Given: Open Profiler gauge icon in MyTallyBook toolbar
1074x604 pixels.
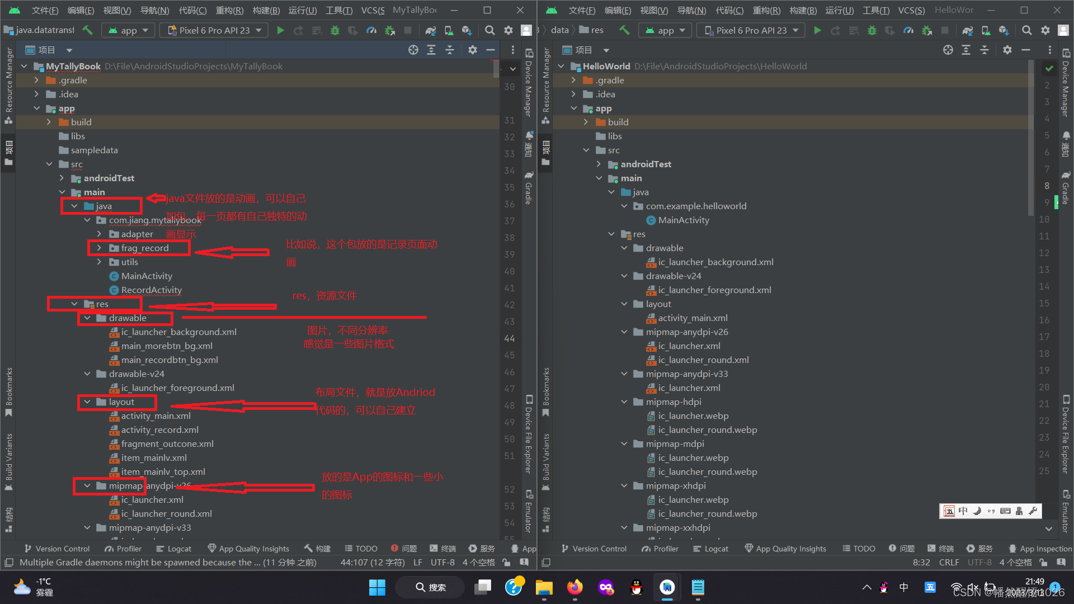Looking at the screenshot, I should click(x=371, y=30).
